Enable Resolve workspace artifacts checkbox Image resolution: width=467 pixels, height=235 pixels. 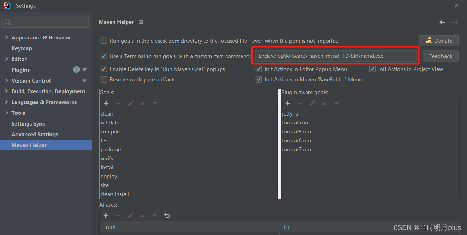[x=104, y=79]
